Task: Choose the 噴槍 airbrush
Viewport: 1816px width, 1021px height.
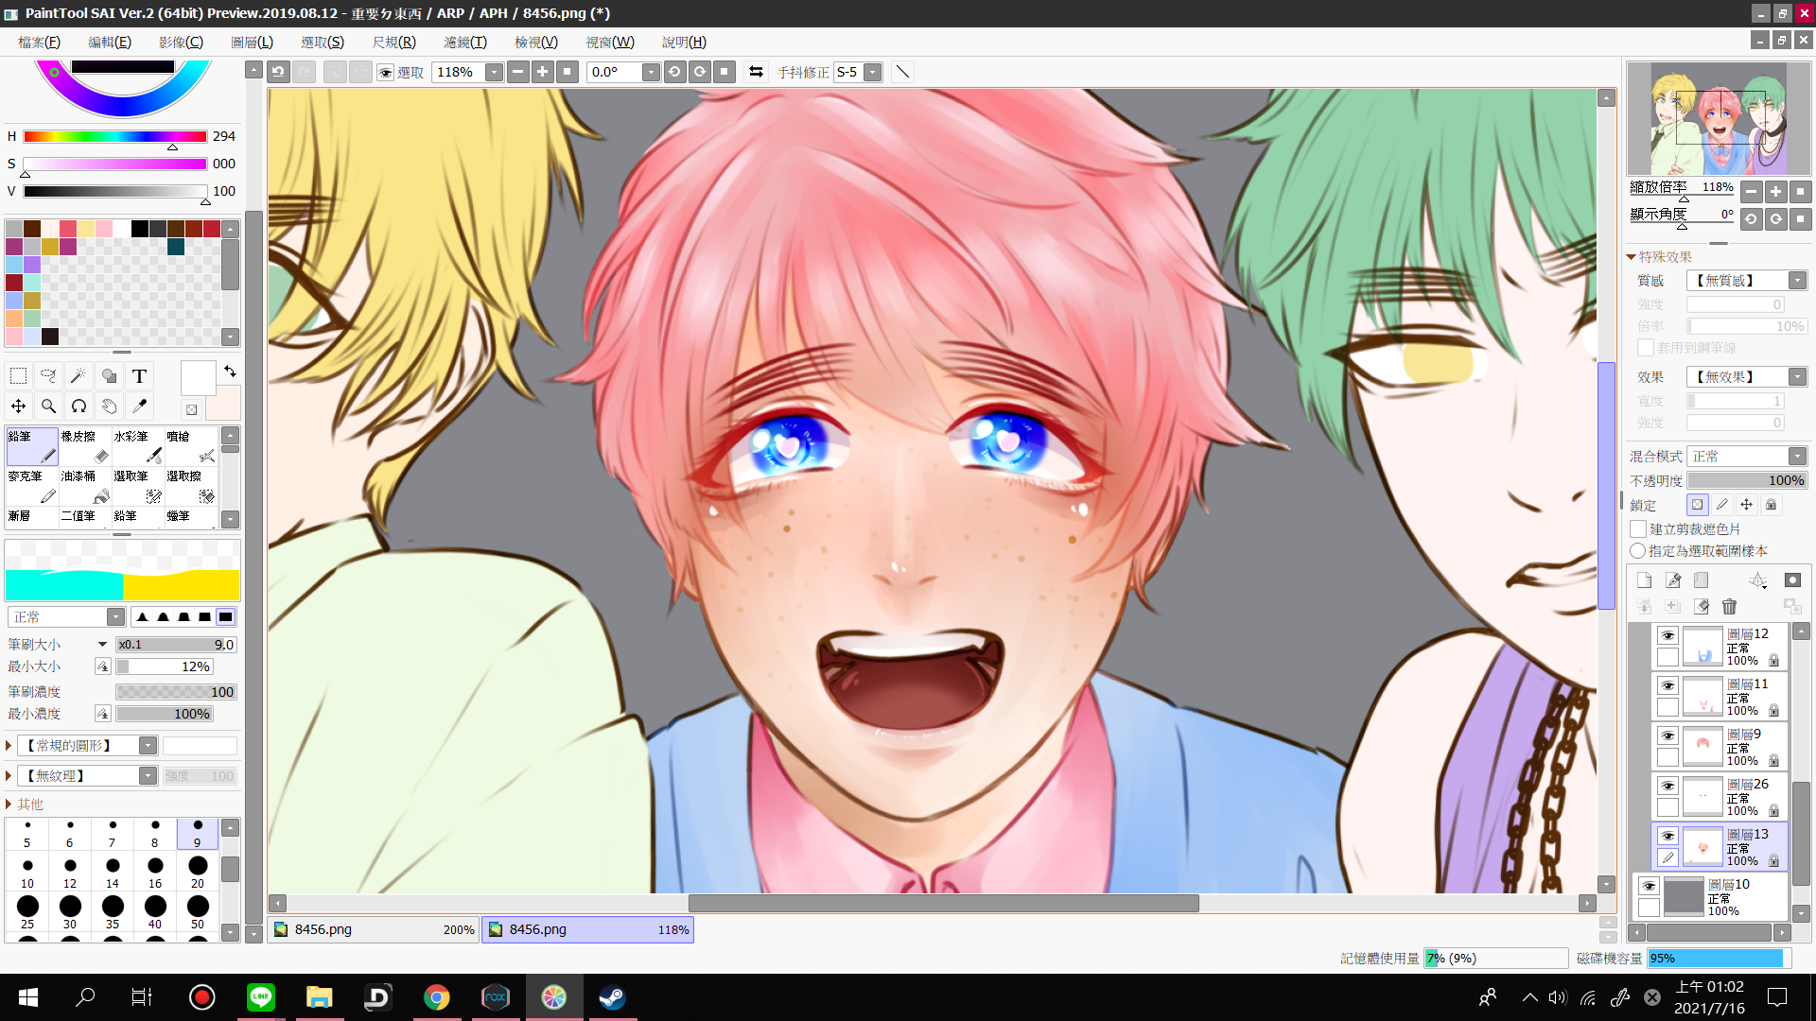Action: point(191,446)
